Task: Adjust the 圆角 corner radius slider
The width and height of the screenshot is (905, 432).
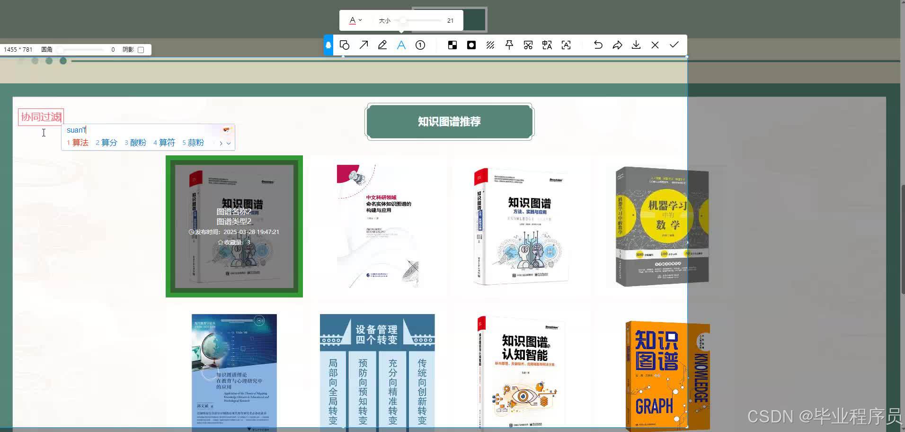Action: [x=80, y=50]
